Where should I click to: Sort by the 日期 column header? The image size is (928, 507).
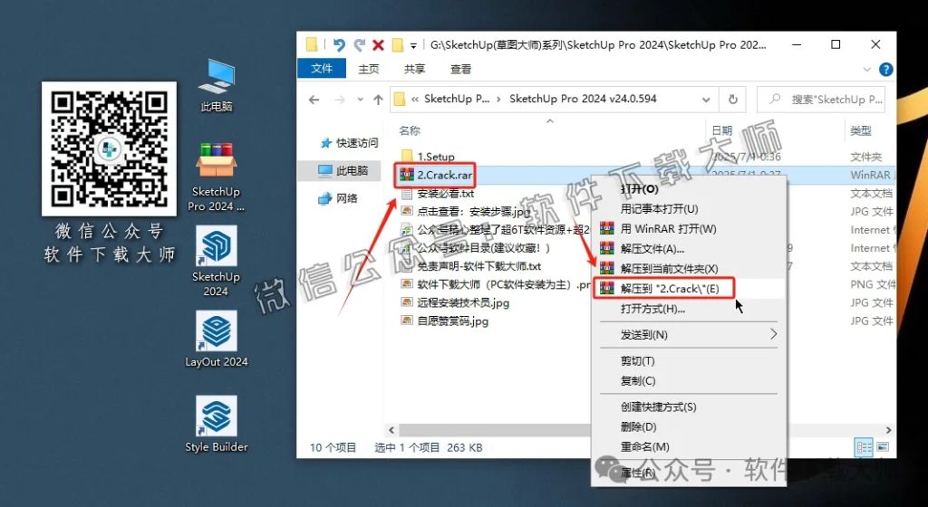click(x=722, y=130)
